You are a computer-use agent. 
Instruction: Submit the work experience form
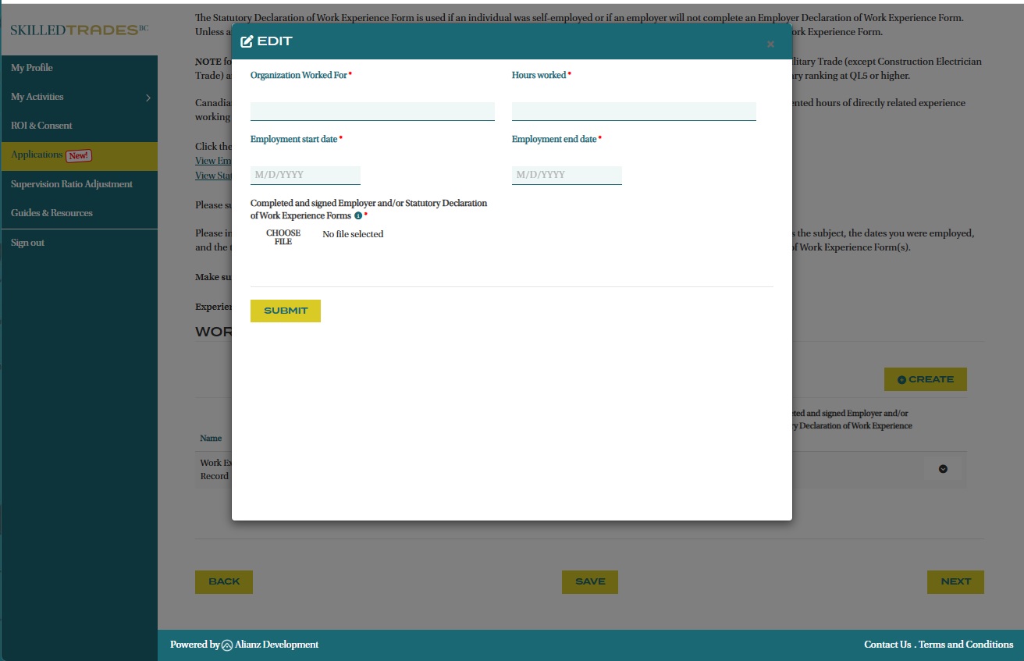click(286, 311)
